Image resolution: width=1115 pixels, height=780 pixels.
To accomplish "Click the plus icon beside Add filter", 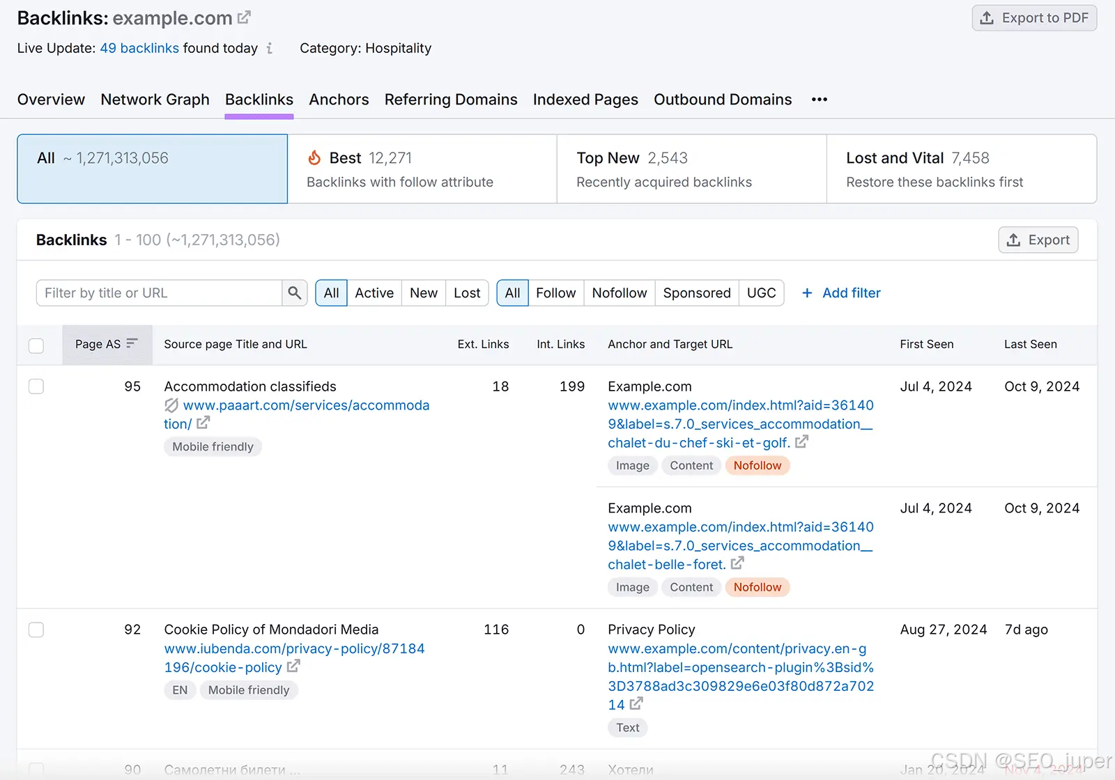I will (x=807, y=293).
